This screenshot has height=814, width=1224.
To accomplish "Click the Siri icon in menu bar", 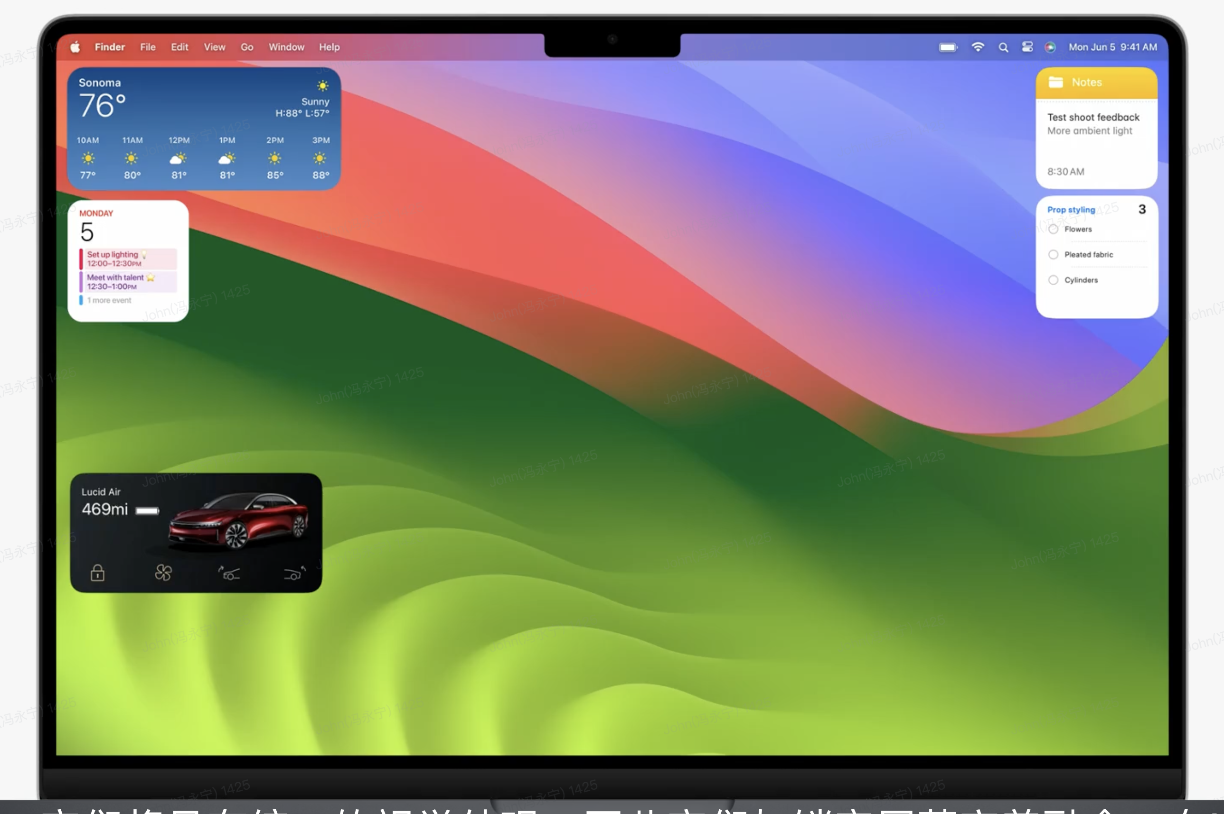I will pos(1050,47).
